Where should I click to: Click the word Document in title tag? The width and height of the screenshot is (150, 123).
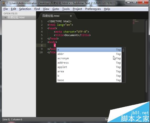(71, 35)
